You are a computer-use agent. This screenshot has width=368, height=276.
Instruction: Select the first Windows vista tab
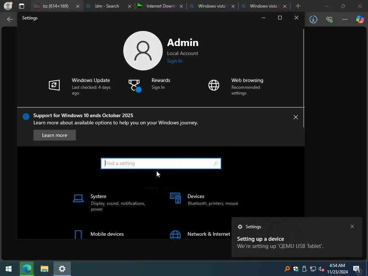pos(212,6)
